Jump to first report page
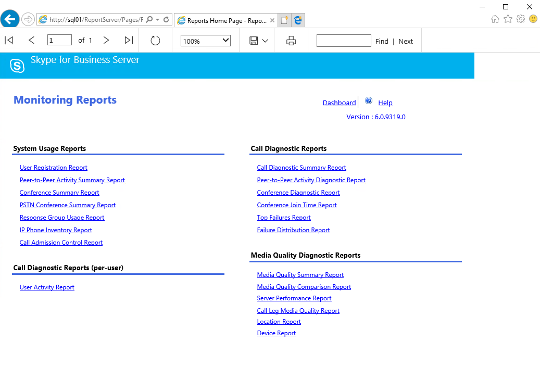This screenshot has height=380, width=540. pyautogui.click(x=9, y=40)
